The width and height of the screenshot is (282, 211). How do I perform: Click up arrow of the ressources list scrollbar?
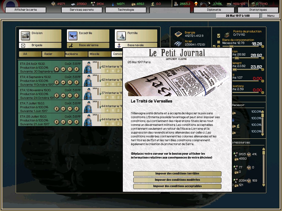[264, 149]
